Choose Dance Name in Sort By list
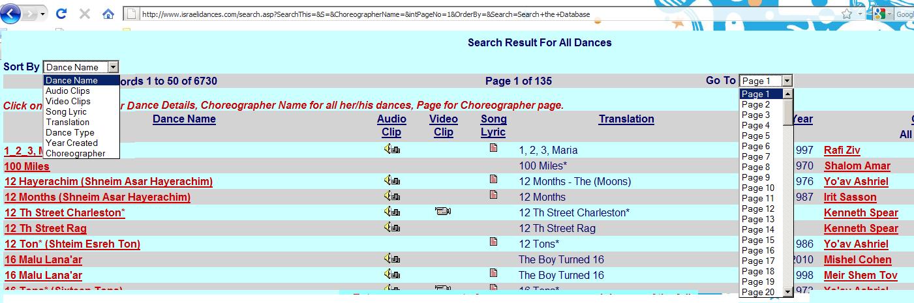This screenshot has height=303, width=914. point(82,81)
